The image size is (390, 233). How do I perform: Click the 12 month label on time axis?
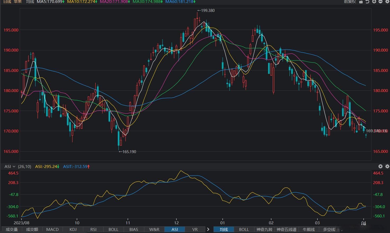[x=177, y=223]
